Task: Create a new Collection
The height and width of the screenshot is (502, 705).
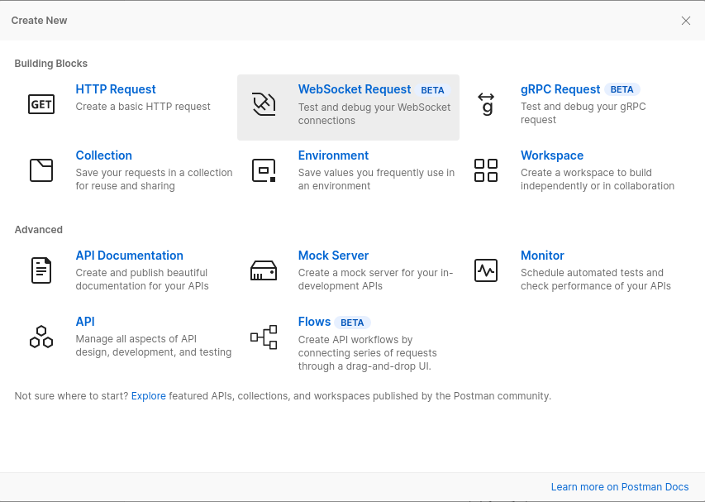Action: (x=104, y=155)
